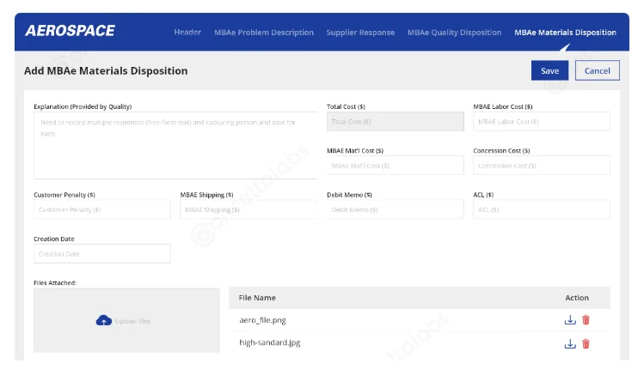Image resolution: width=644 pixels, height=369 pixels.
Task: Select the MBAE Mat'l Cost input
Action: [395, 166]
